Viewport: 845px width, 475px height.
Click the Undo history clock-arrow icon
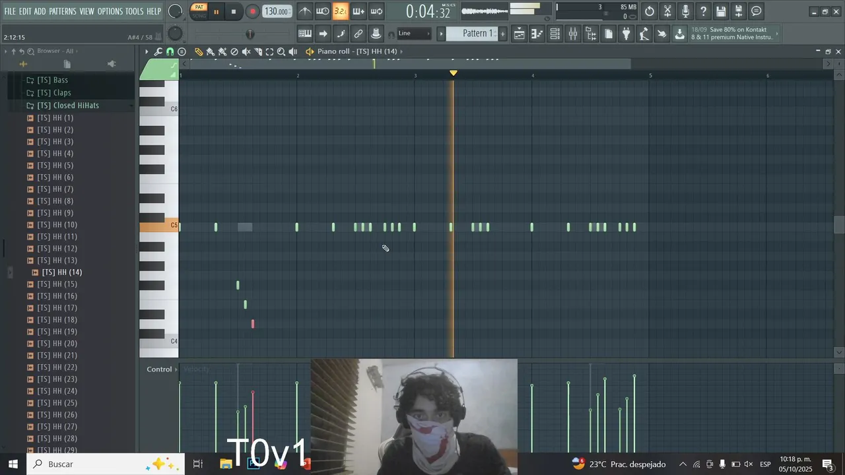[x=650, y=11]
